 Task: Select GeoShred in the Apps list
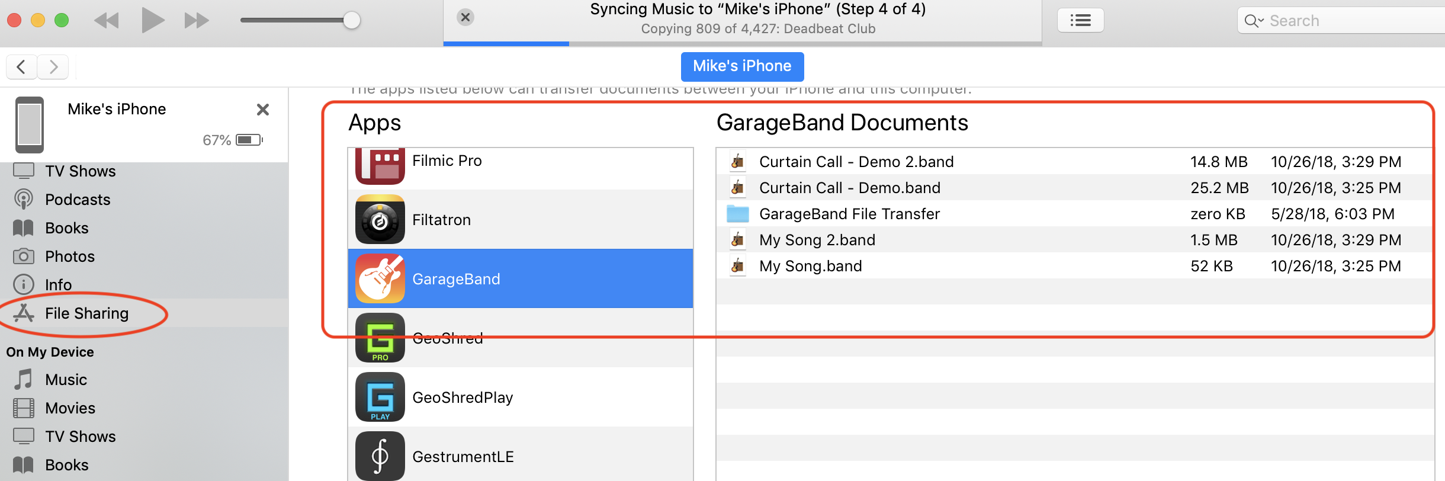tap(521, 338)
